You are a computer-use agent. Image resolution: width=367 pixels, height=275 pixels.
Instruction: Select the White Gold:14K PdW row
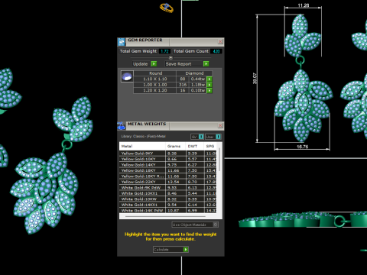click(168, 210)
